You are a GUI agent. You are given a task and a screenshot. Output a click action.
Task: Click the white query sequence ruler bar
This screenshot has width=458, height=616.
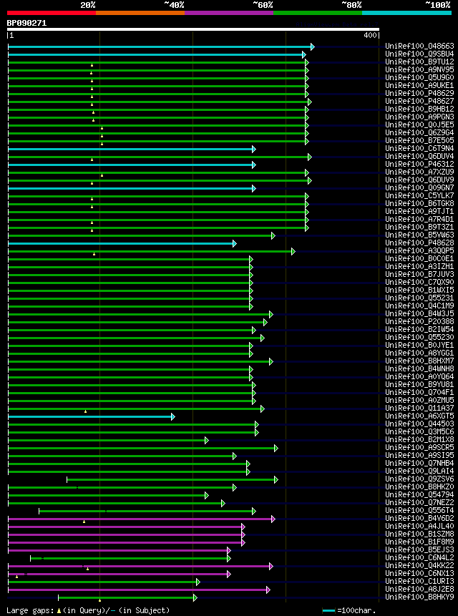(193, 29)
